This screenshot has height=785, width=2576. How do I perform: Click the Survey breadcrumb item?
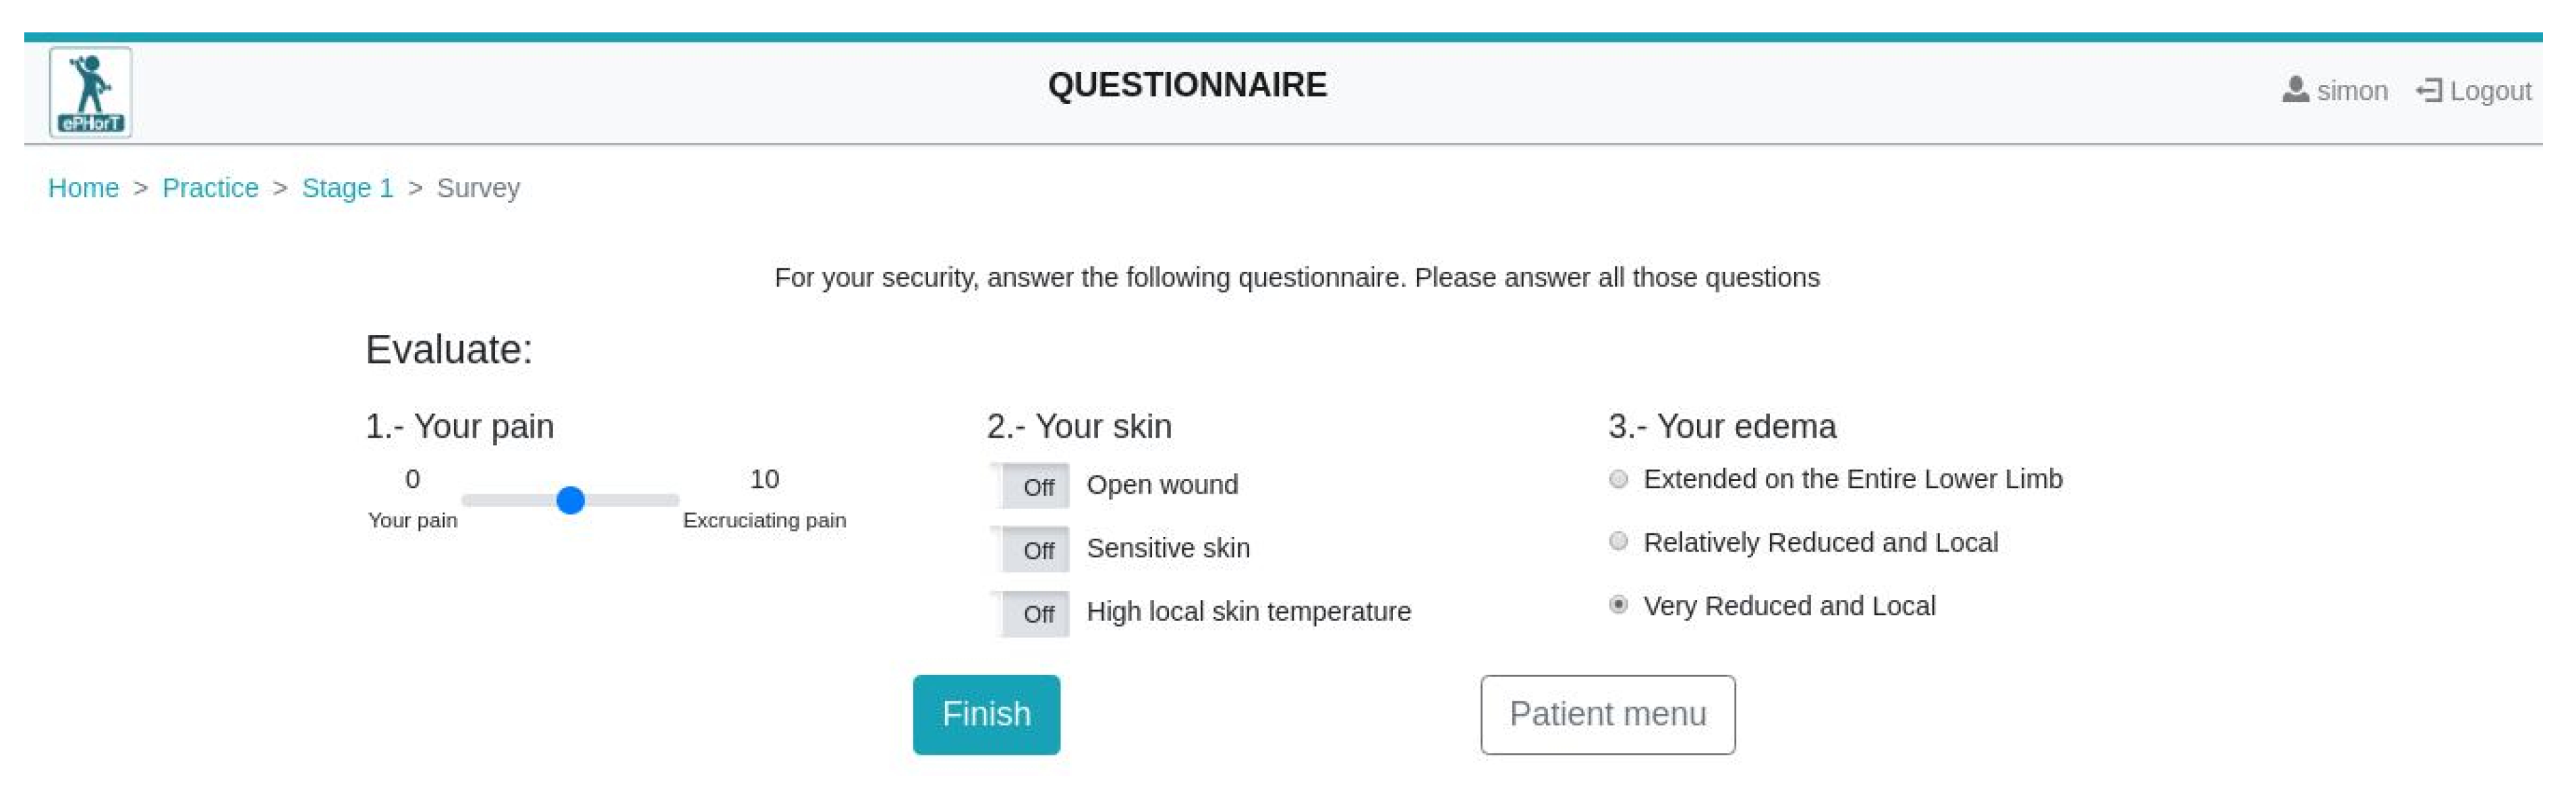(x=478, y=188)
